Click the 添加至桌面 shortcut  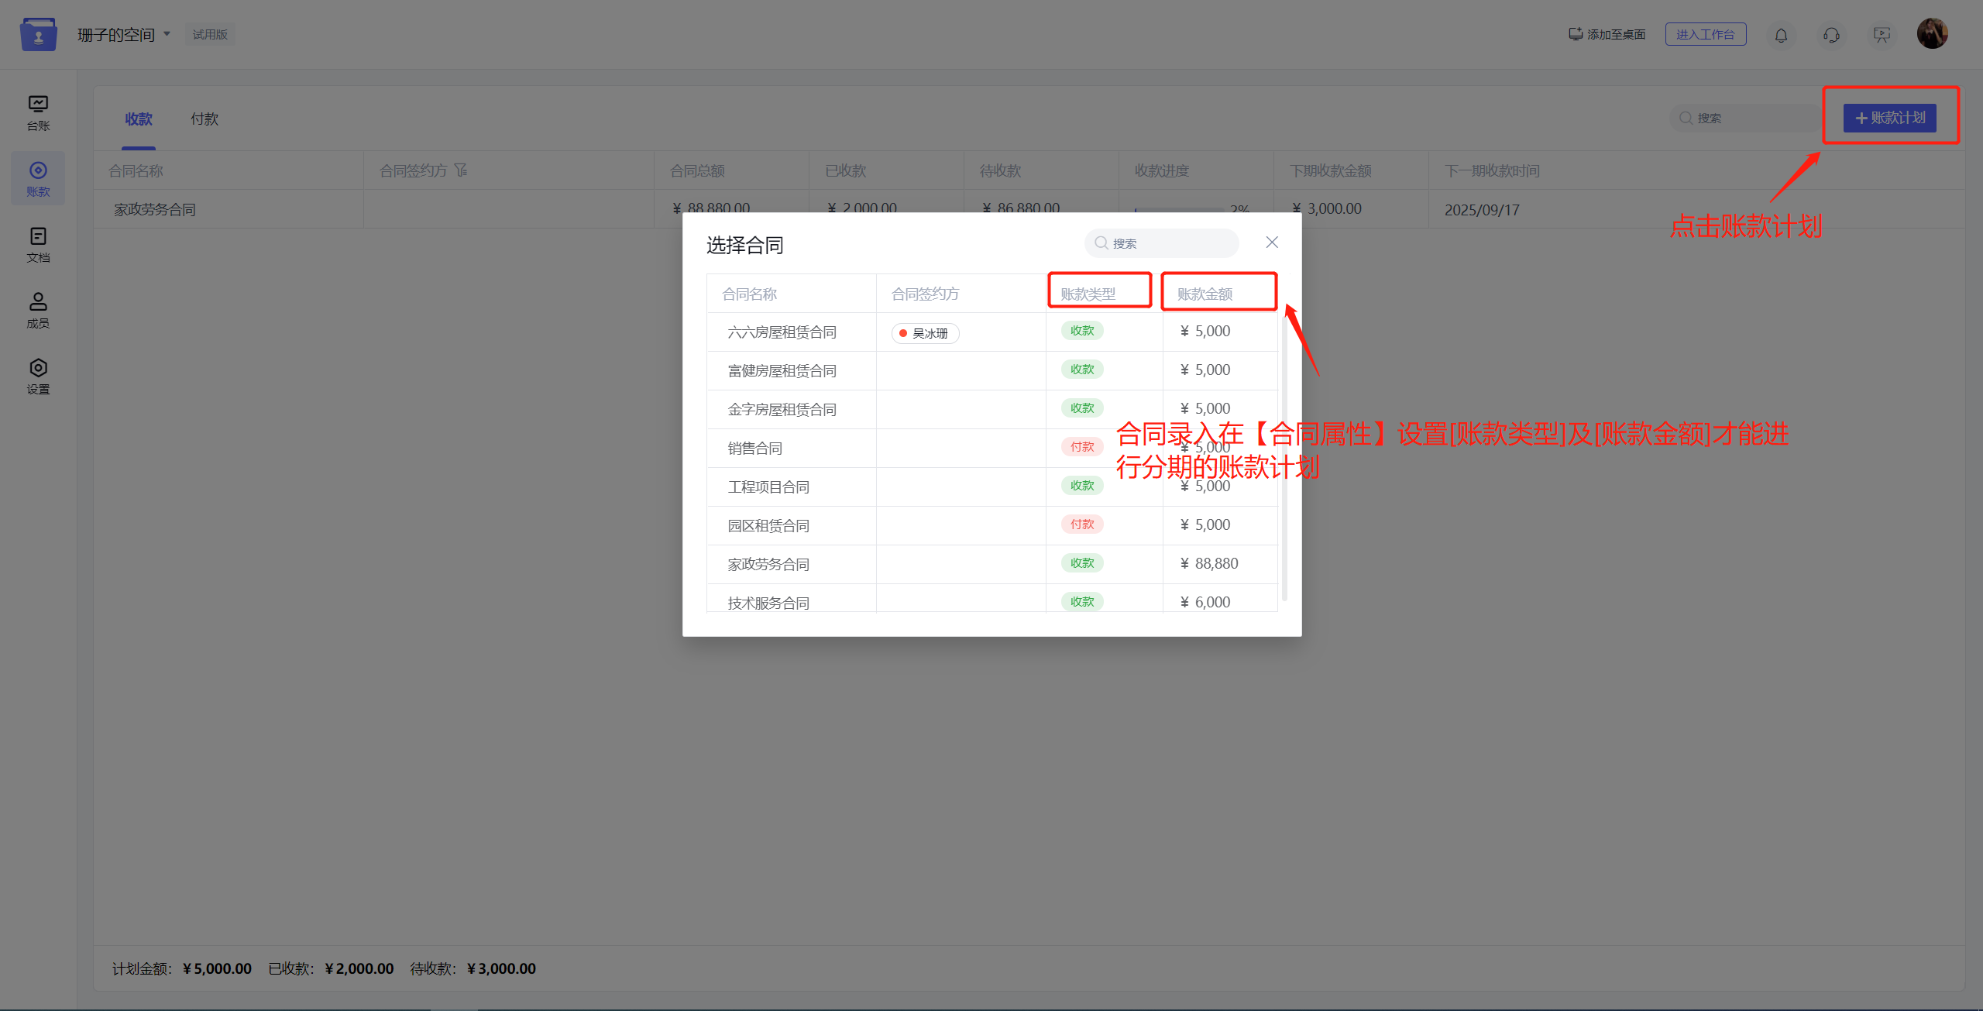click(1607, 35)
